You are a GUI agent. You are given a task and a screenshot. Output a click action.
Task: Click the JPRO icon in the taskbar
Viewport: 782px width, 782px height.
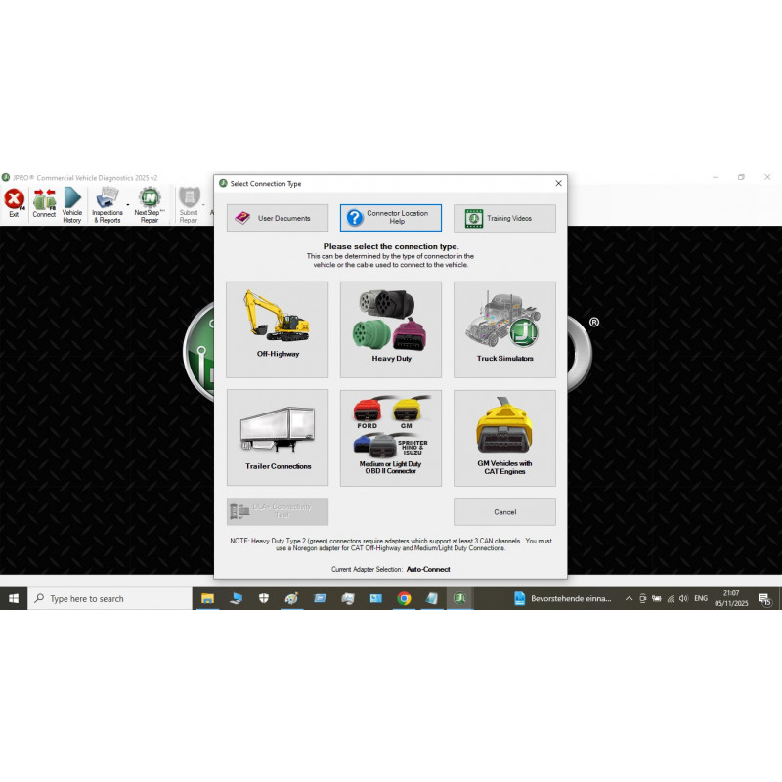click(459, 598)
